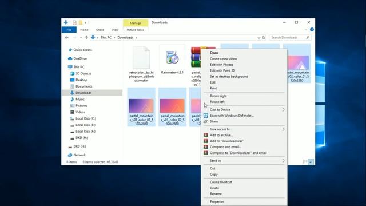The height and width of the screenshot is (206, 366).
Task: Open Customize Quick Access Toolbar dropdown
Action: coord(86,23)
